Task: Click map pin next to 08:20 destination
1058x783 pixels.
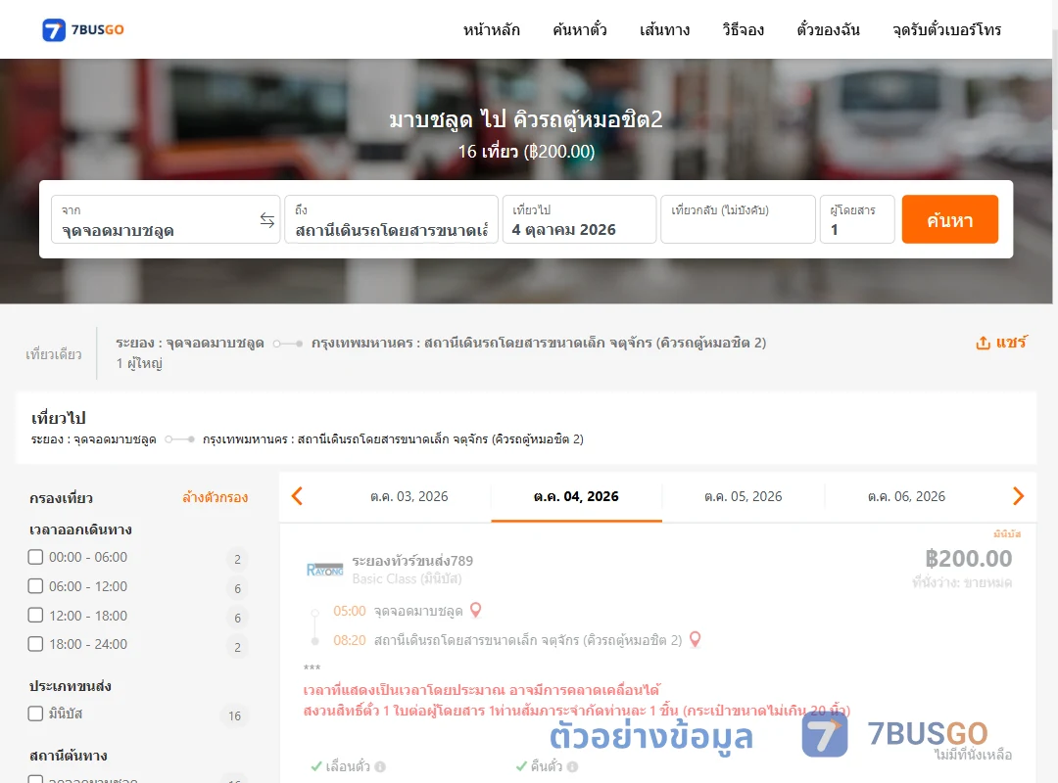Action: [x=695, y=639]
